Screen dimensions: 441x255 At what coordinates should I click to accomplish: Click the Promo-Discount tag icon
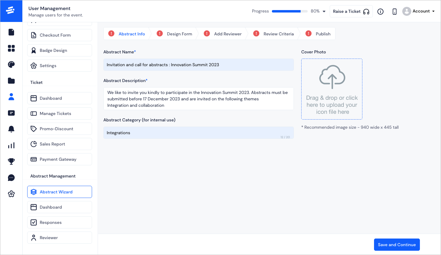(x=34, y=129)
